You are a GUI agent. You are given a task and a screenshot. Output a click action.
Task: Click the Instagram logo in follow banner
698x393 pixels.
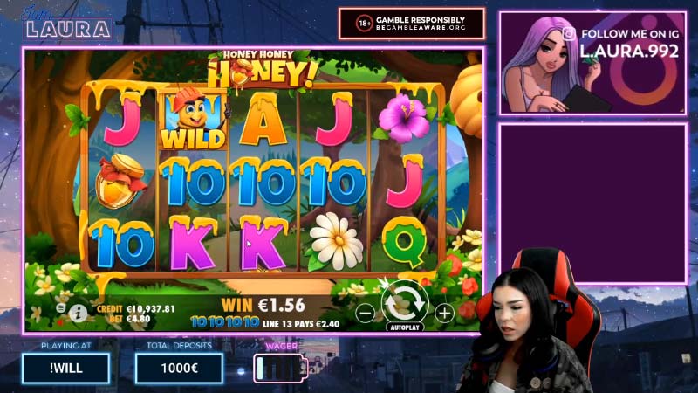(x=569, y=33)
